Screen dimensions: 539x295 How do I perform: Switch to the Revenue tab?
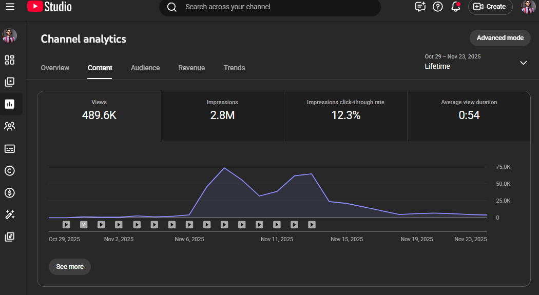(191, 68)
